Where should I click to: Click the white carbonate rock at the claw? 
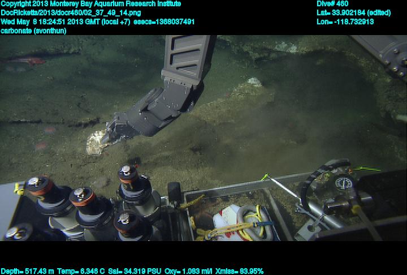click(96, 143)
